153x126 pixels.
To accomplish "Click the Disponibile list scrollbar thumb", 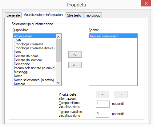I will (58, 50).
